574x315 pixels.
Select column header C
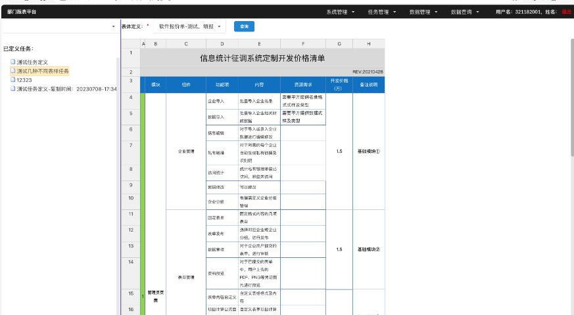click(x=186, y=44)
